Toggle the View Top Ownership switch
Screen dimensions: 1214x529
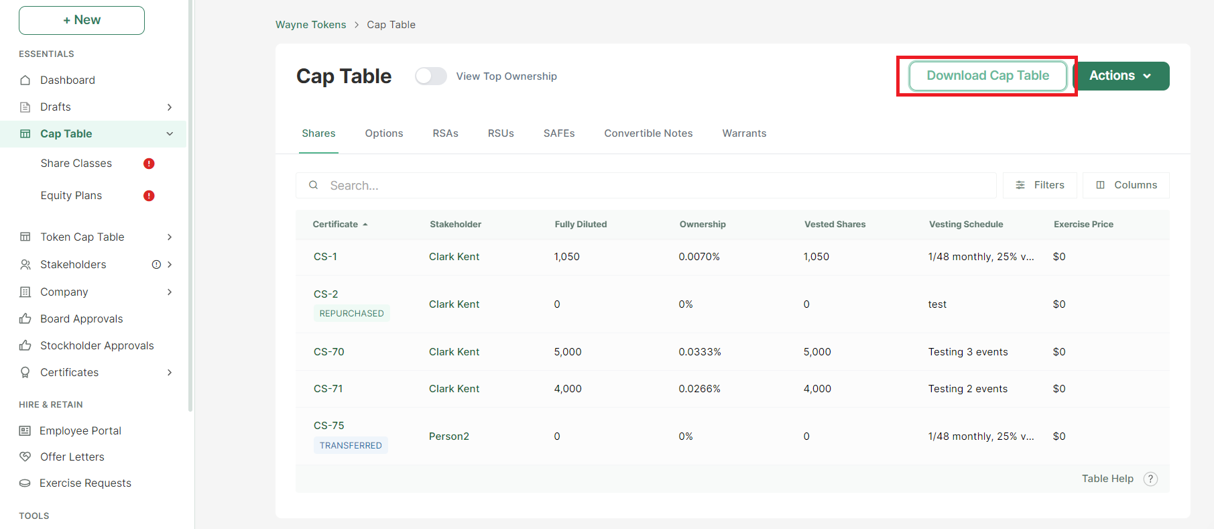coord(430,76)
